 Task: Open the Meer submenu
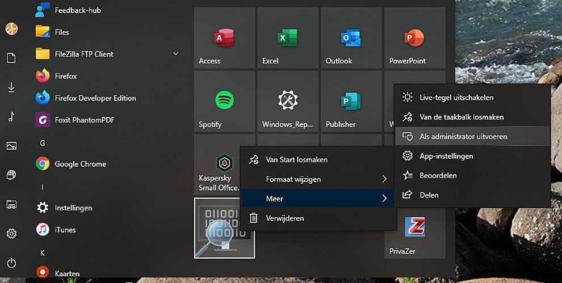click(x=318, y=198)
